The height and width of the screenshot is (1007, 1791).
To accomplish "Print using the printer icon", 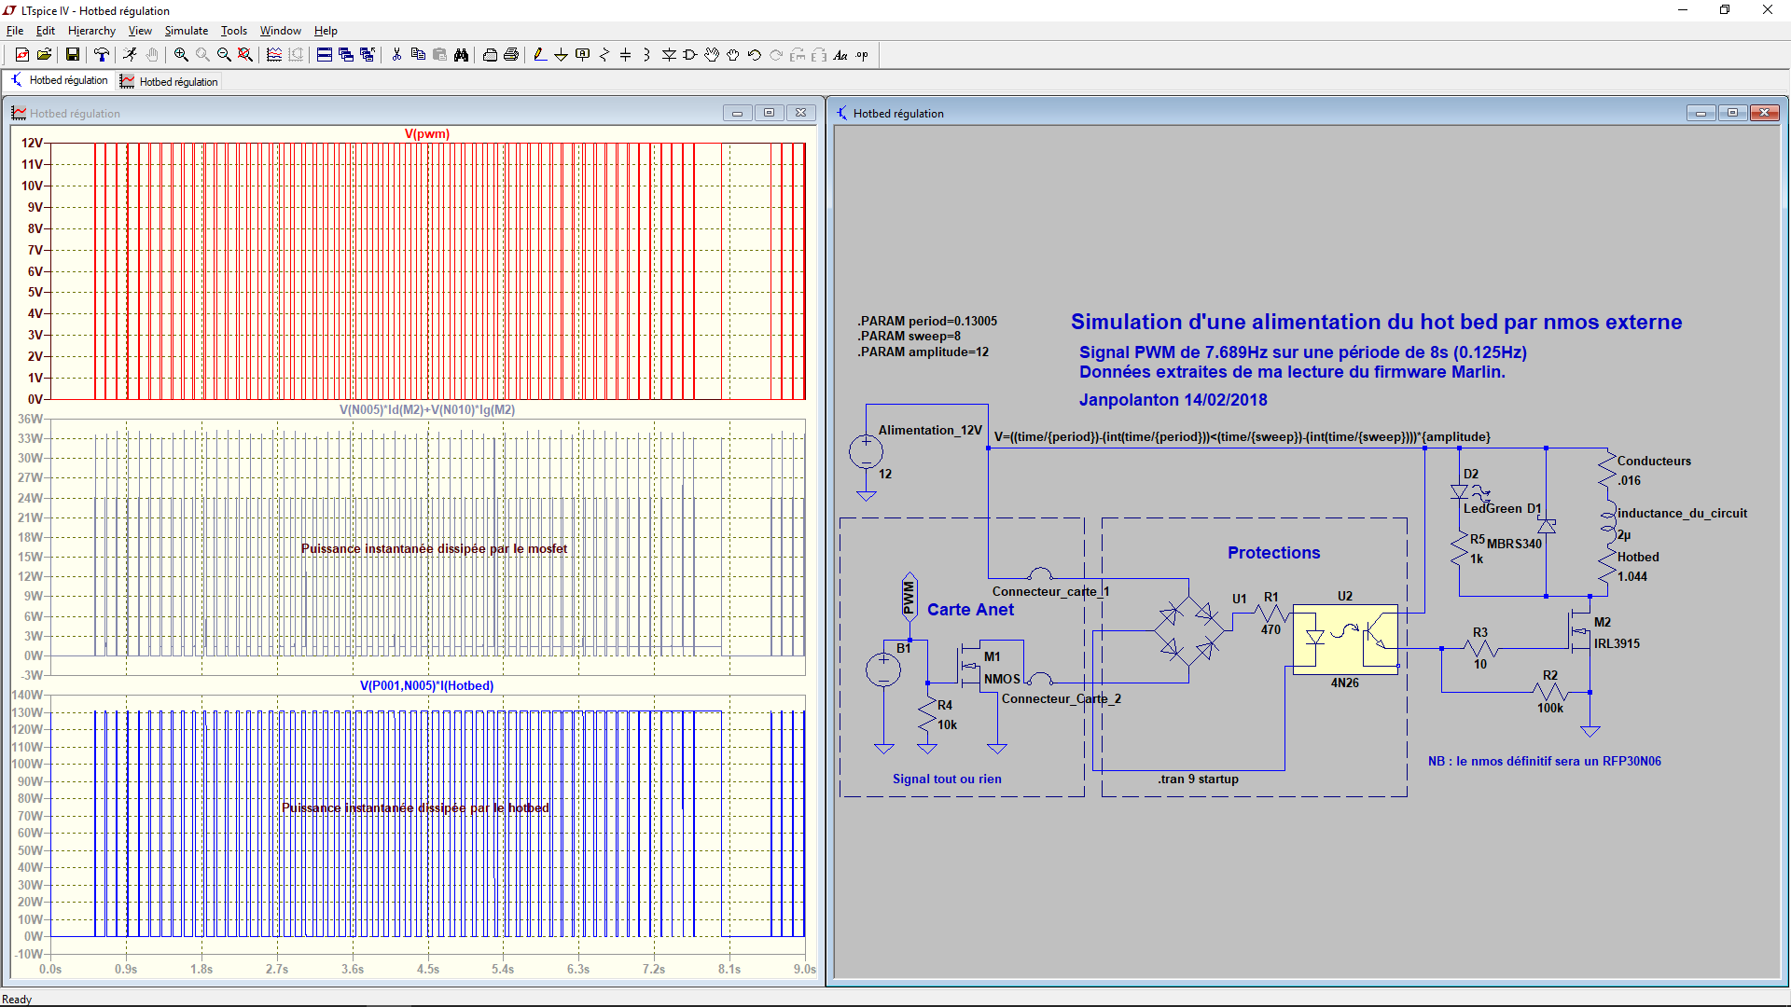I will pos(511,55).
